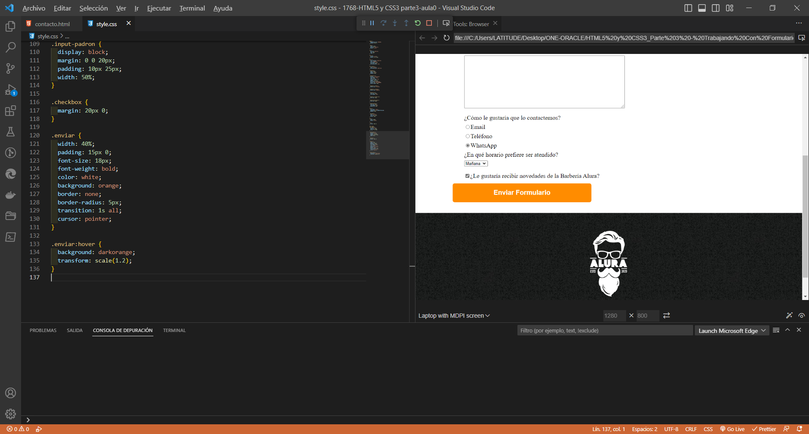This screenshot has width=809, height=434.
Task: Go forward in the browser preview
Action: (434, 38)
